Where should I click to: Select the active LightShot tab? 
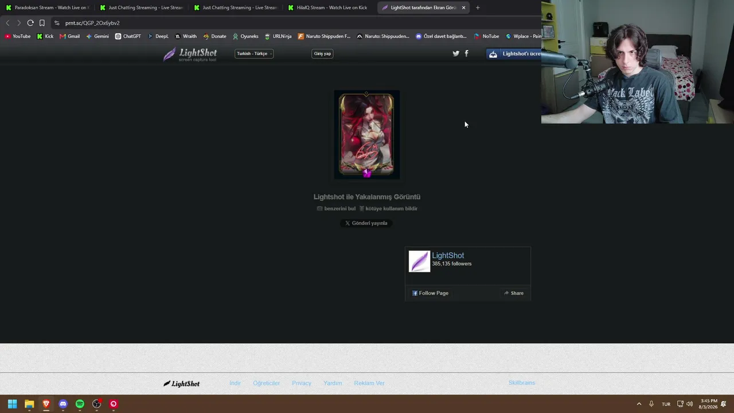tap(423, 7)
